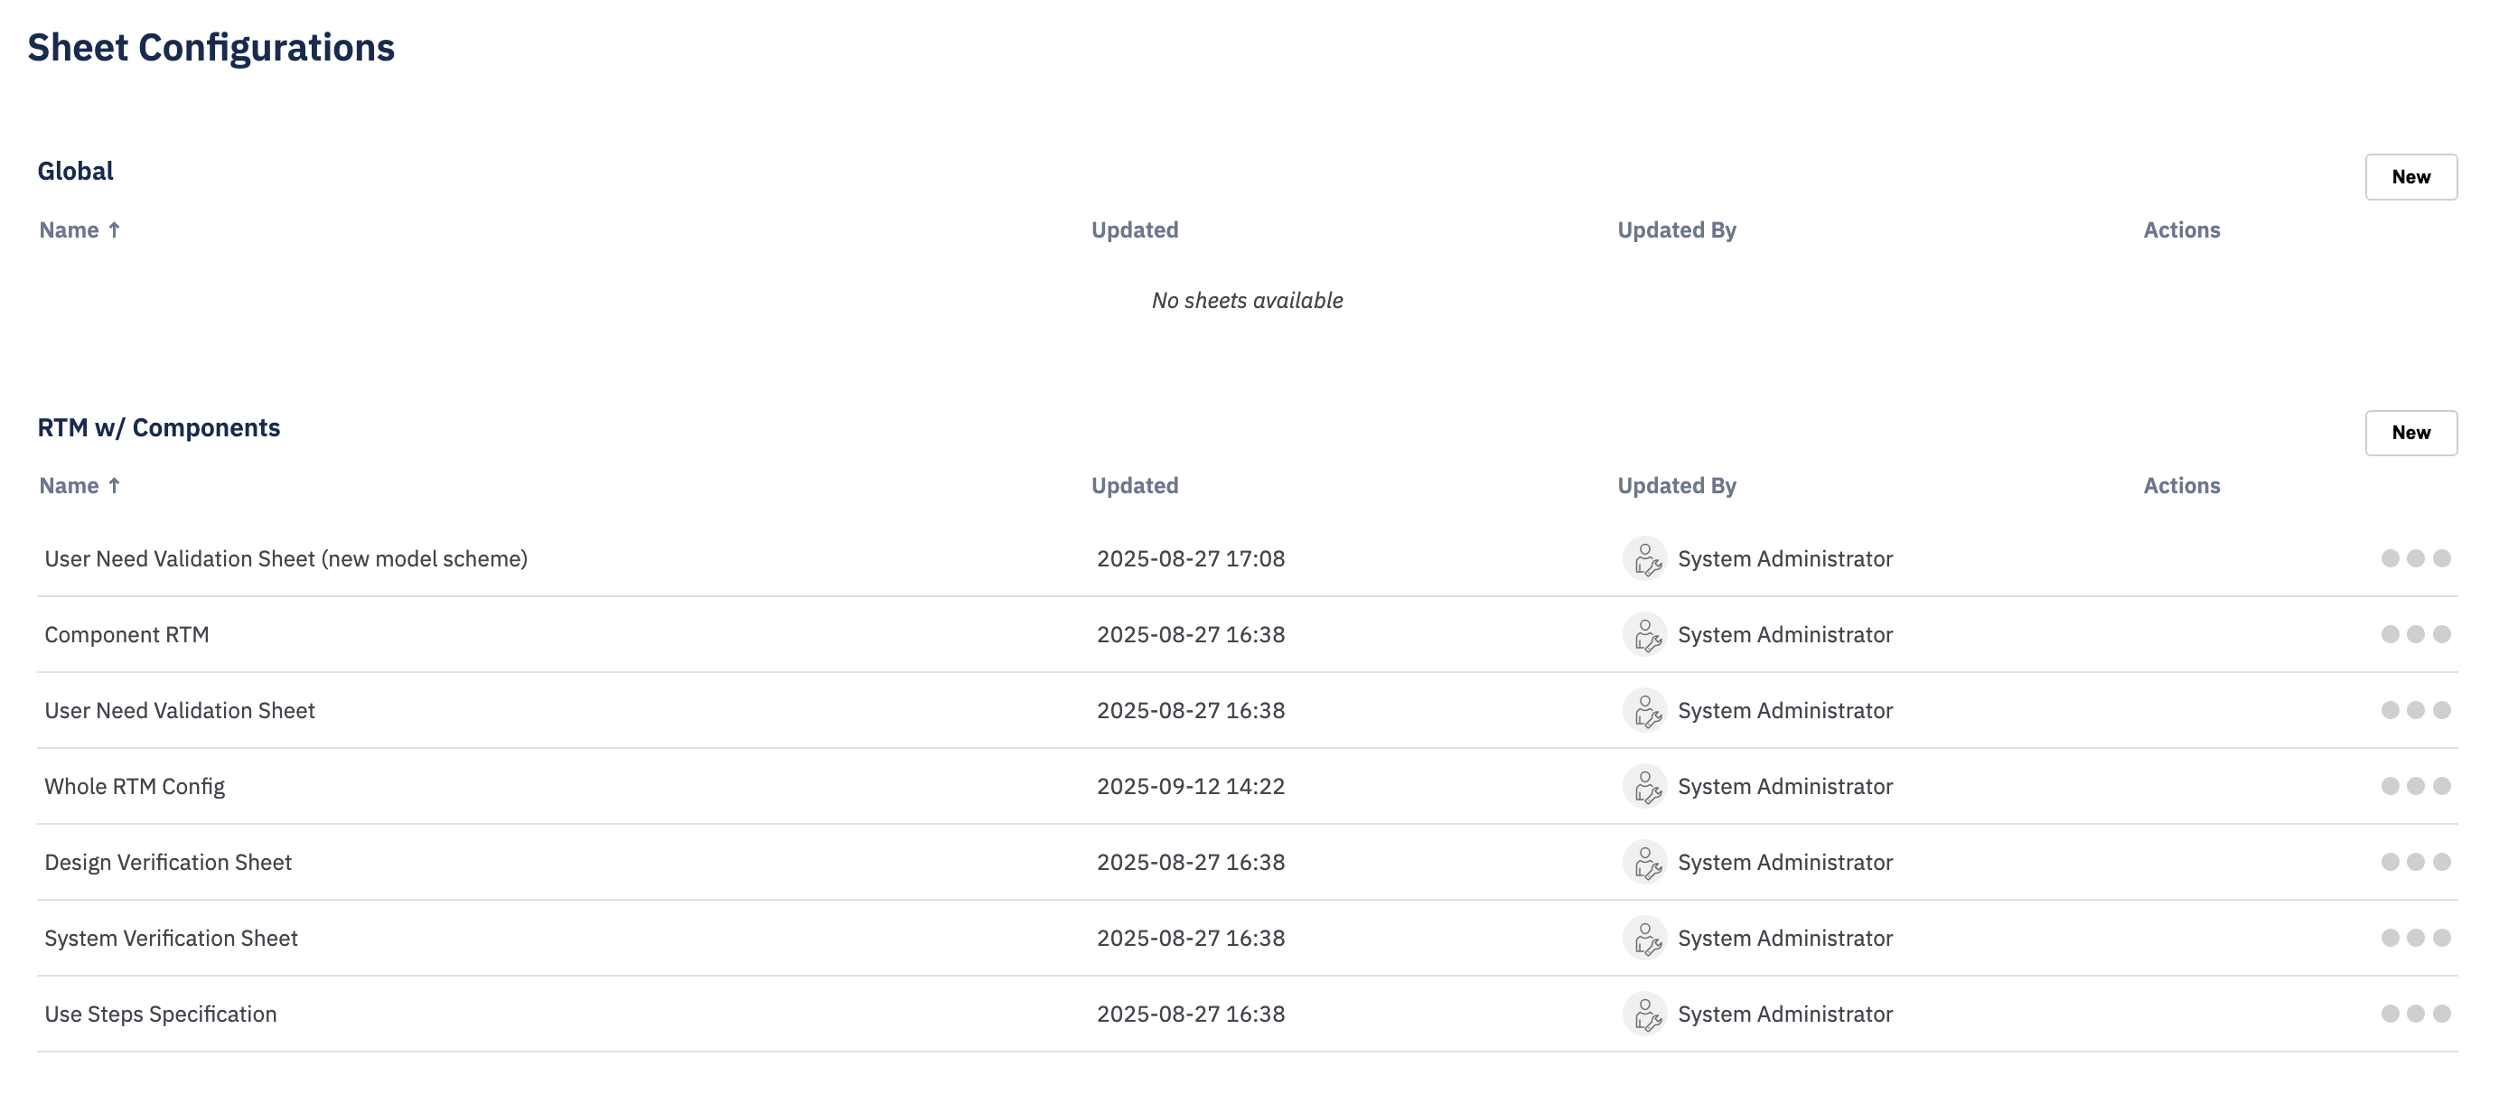Viewport: 2499px width, 1113px height.
Task: Select the Use Steps Specification row
Action: click(161, 1014)
